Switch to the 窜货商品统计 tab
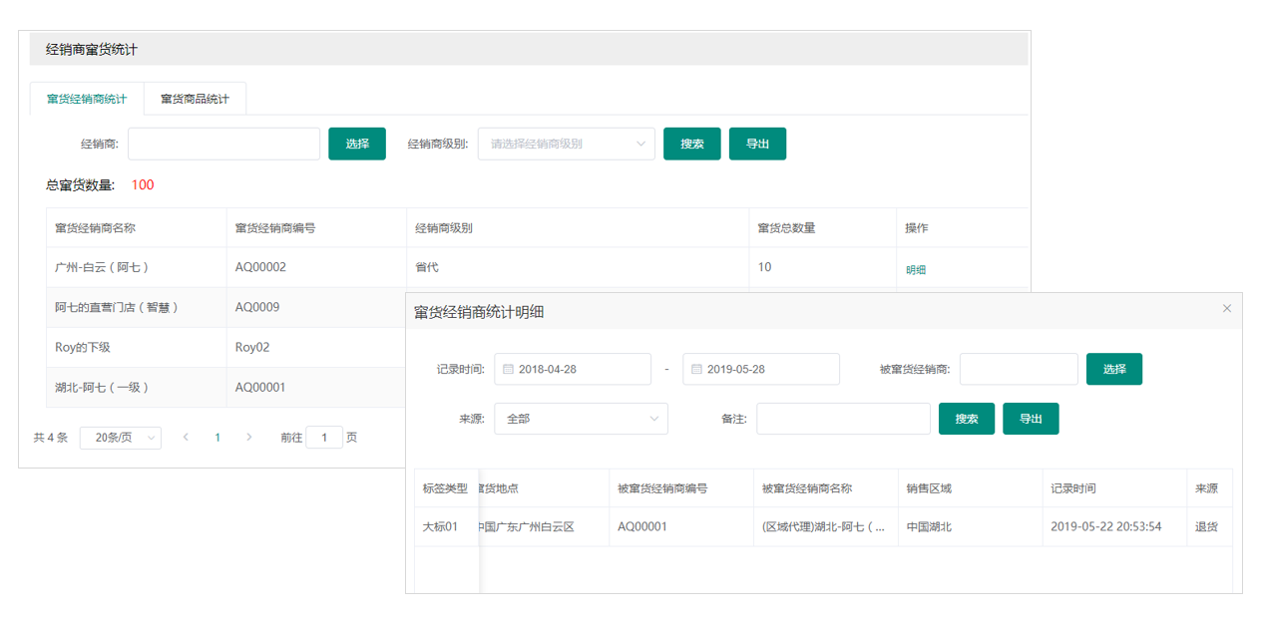The width and height of the screenshot is (1266, 629). pyautogui.click(x=195, y=99)
